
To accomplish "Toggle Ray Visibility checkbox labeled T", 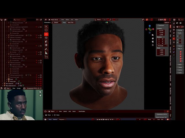I will click(x=180, y=59).
